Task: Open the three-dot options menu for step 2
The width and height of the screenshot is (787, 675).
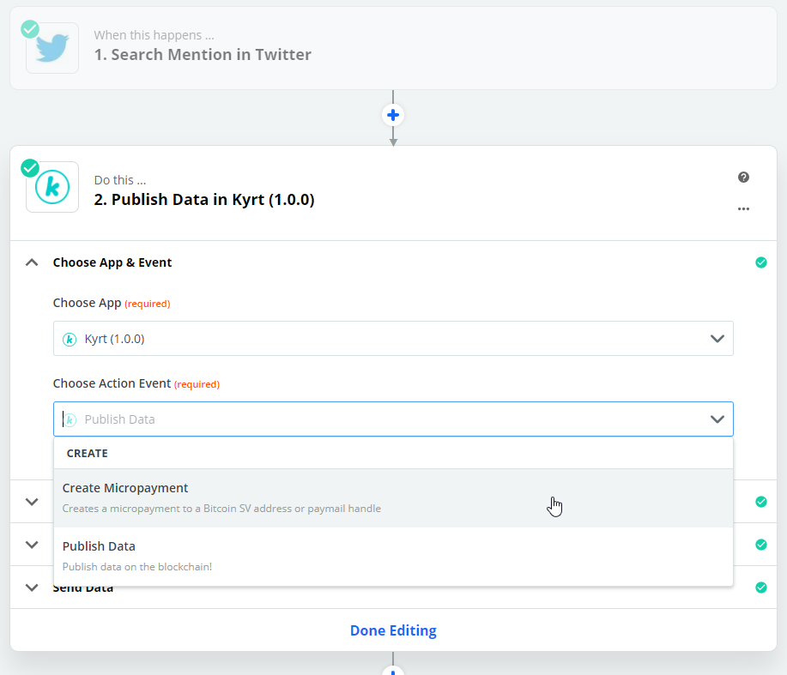Action: coord(743,208)
